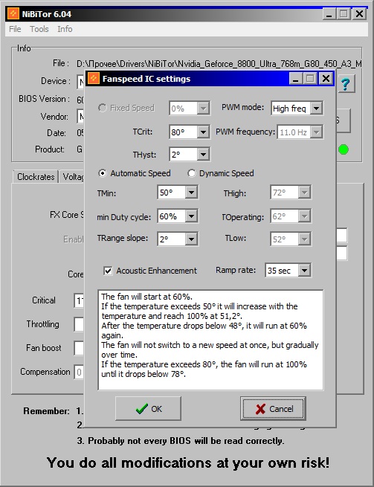Open the PWM mode dropdown

click(316, 109)
